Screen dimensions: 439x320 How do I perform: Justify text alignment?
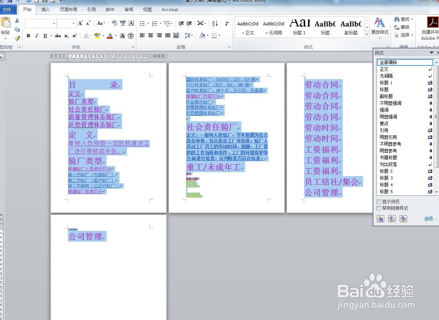click(167, 35)
